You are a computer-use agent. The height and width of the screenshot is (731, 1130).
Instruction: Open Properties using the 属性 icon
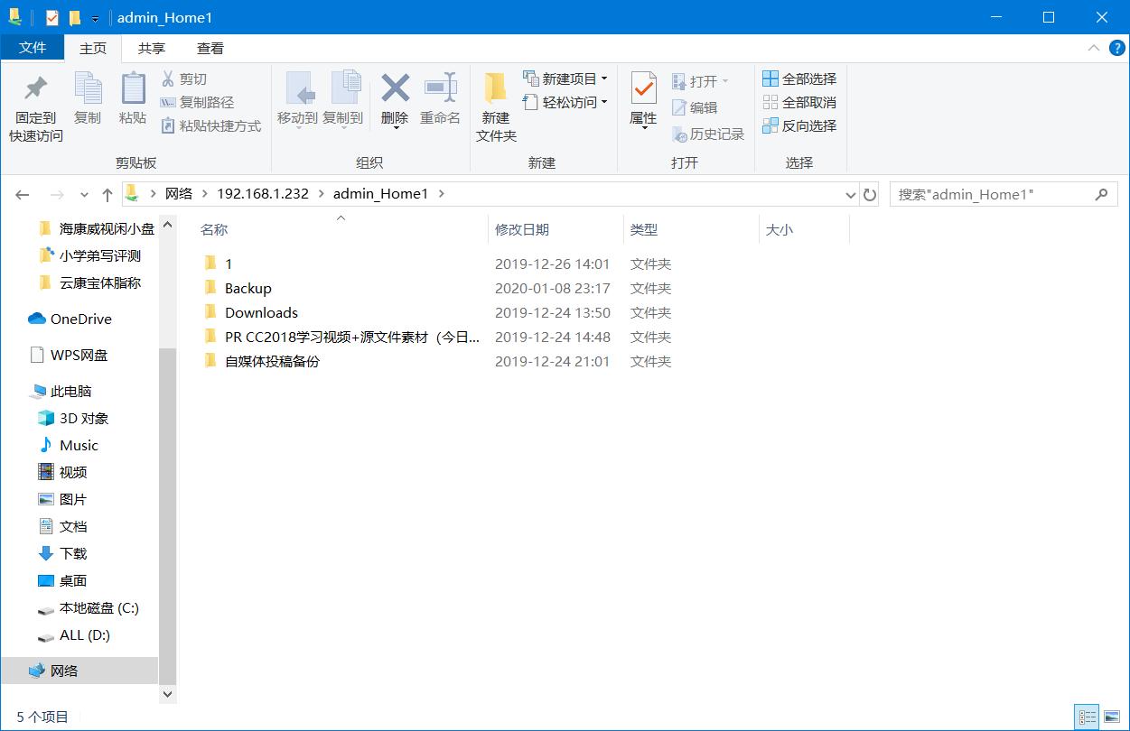pyautogui.click(x=642, y=99)
